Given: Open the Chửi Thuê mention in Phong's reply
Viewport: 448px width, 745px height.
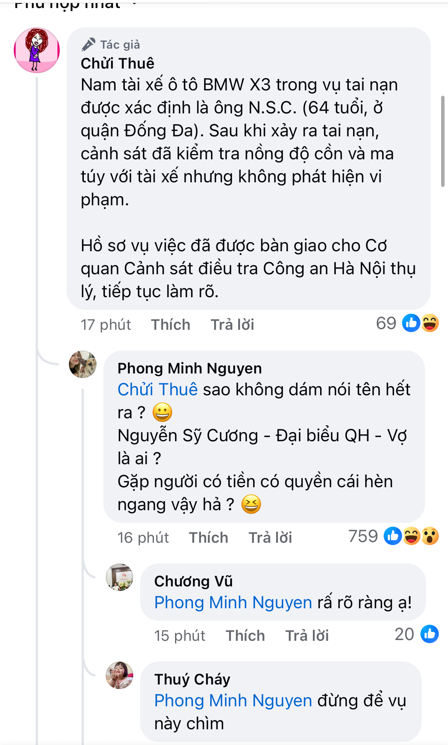Looking at the screenshot, I should [x=157, y=390].
